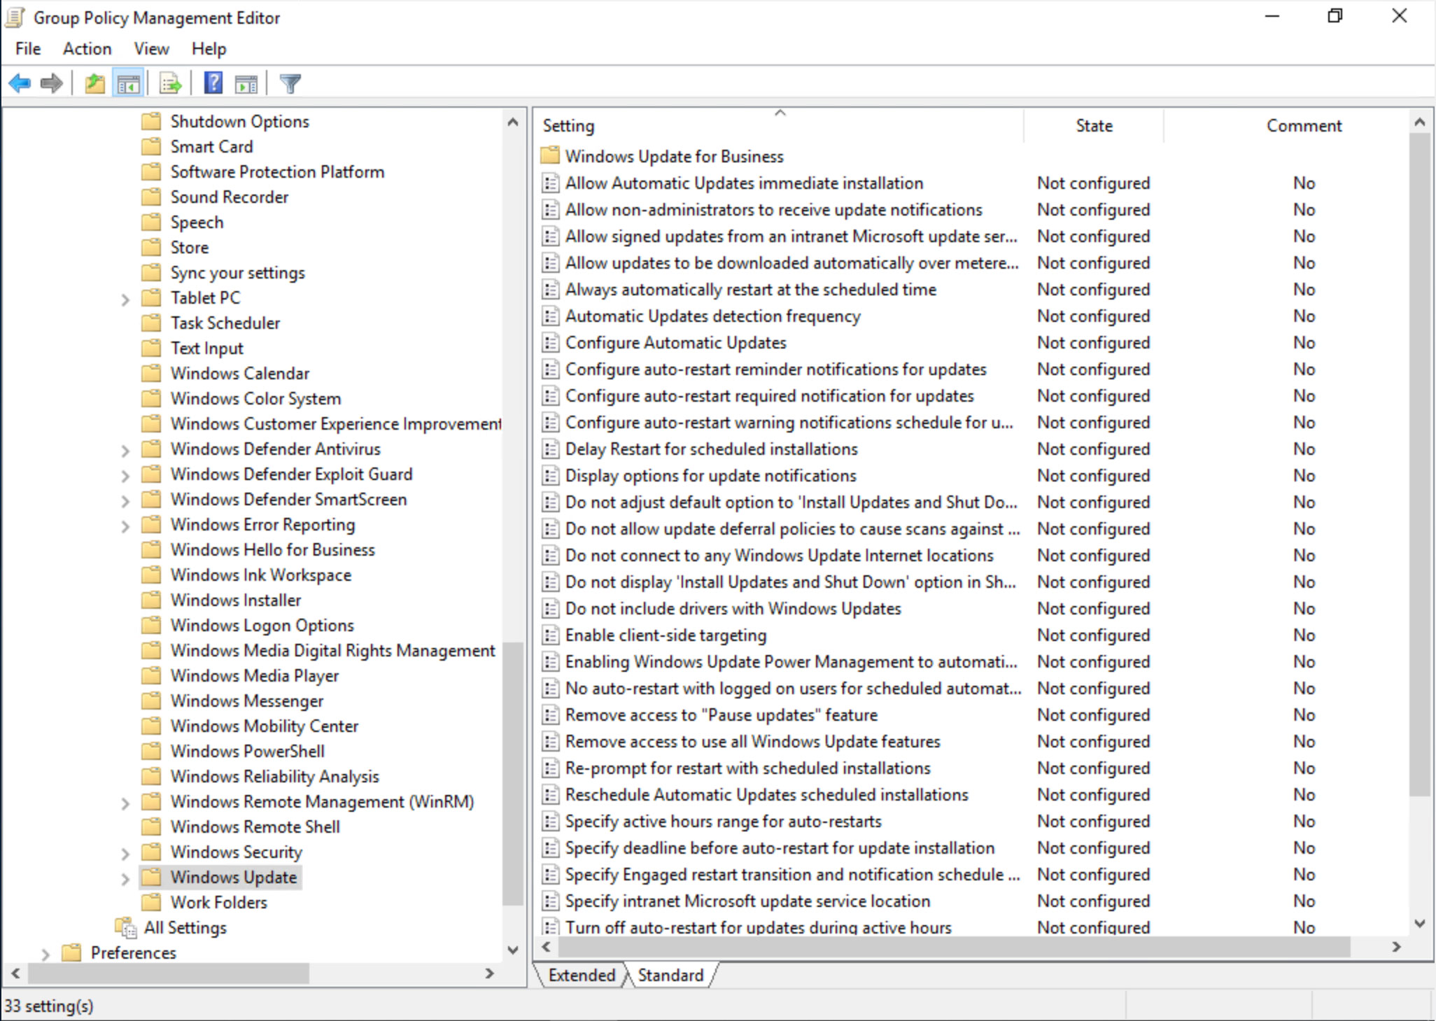Toggle the Show/Hide Console Tree icon
The image size is (1436, 1021).
128,84
